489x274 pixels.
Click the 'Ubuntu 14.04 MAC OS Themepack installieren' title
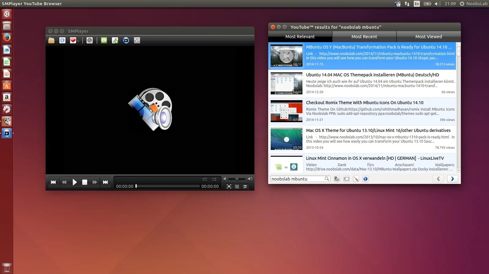pos(372,75)
